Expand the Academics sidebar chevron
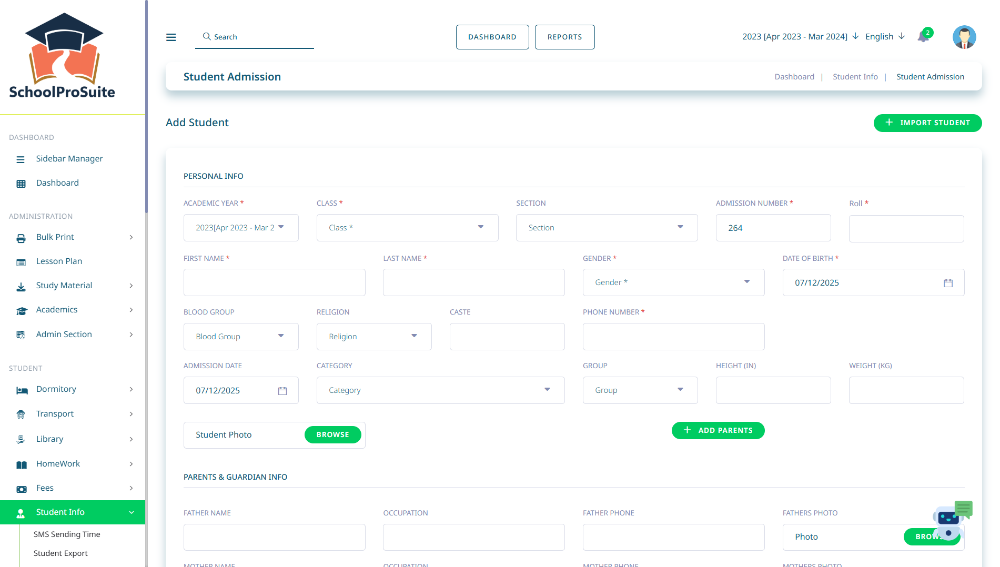Screen dimensions: 1000x567 pos(131,310)
